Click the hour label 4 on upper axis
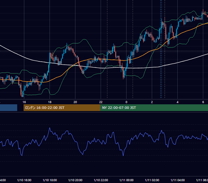 point(177,102)
